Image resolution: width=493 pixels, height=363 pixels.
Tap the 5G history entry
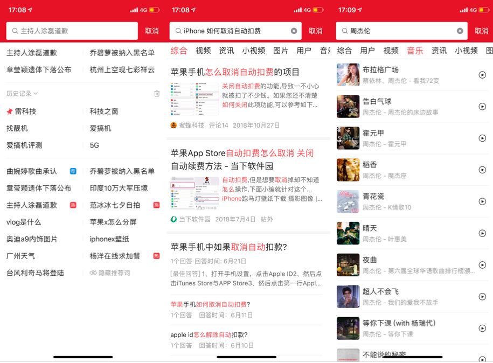click(94, 145)
